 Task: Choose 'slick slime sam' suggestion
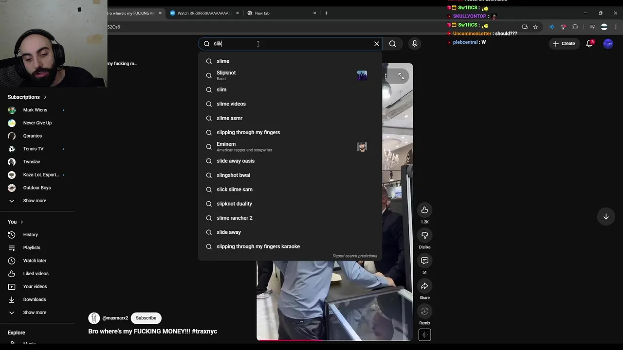[x=290, y=190]
